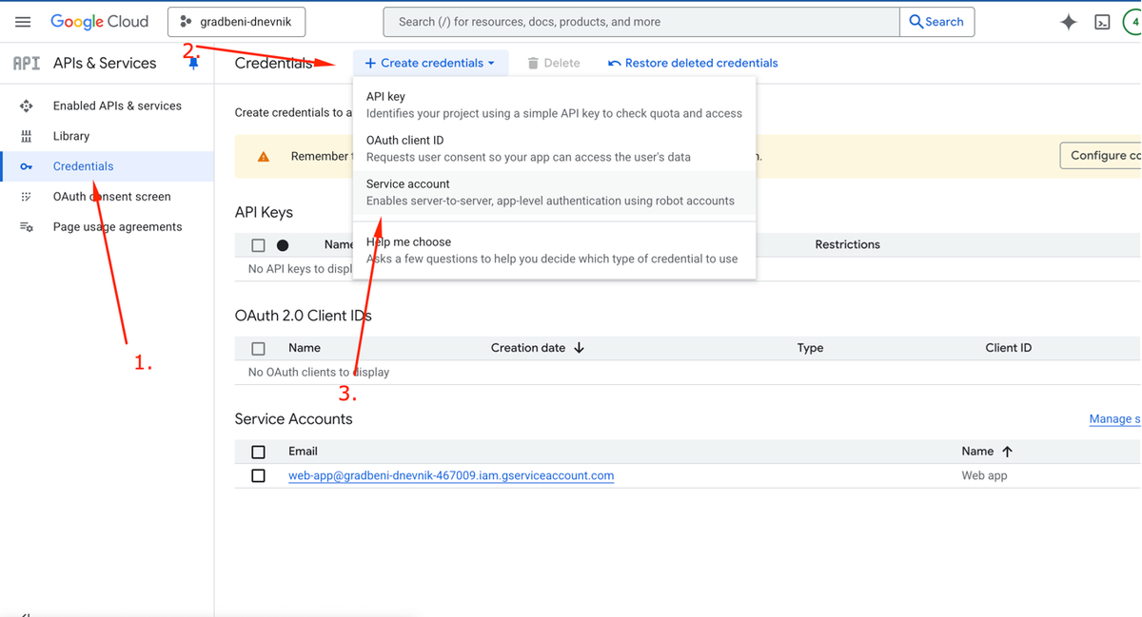Viewport: 1142px width, 617px height.
Task: Sort service accounts by Name arrow
Action: tap(1008, 452)
